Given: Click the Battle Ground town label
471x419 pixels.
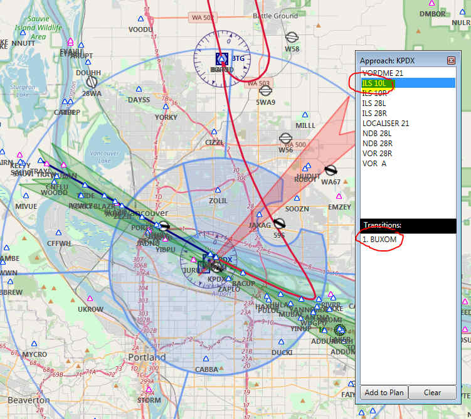Looking at the screenshot, I should click(275, 16).
